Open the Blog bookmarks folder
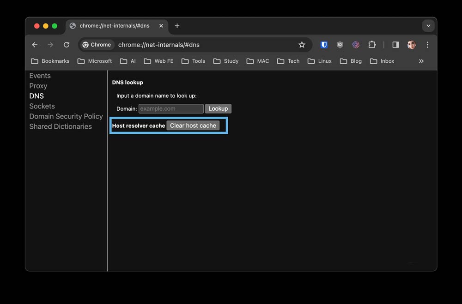This screenshot has height=304, width=462. click(351, 61)
